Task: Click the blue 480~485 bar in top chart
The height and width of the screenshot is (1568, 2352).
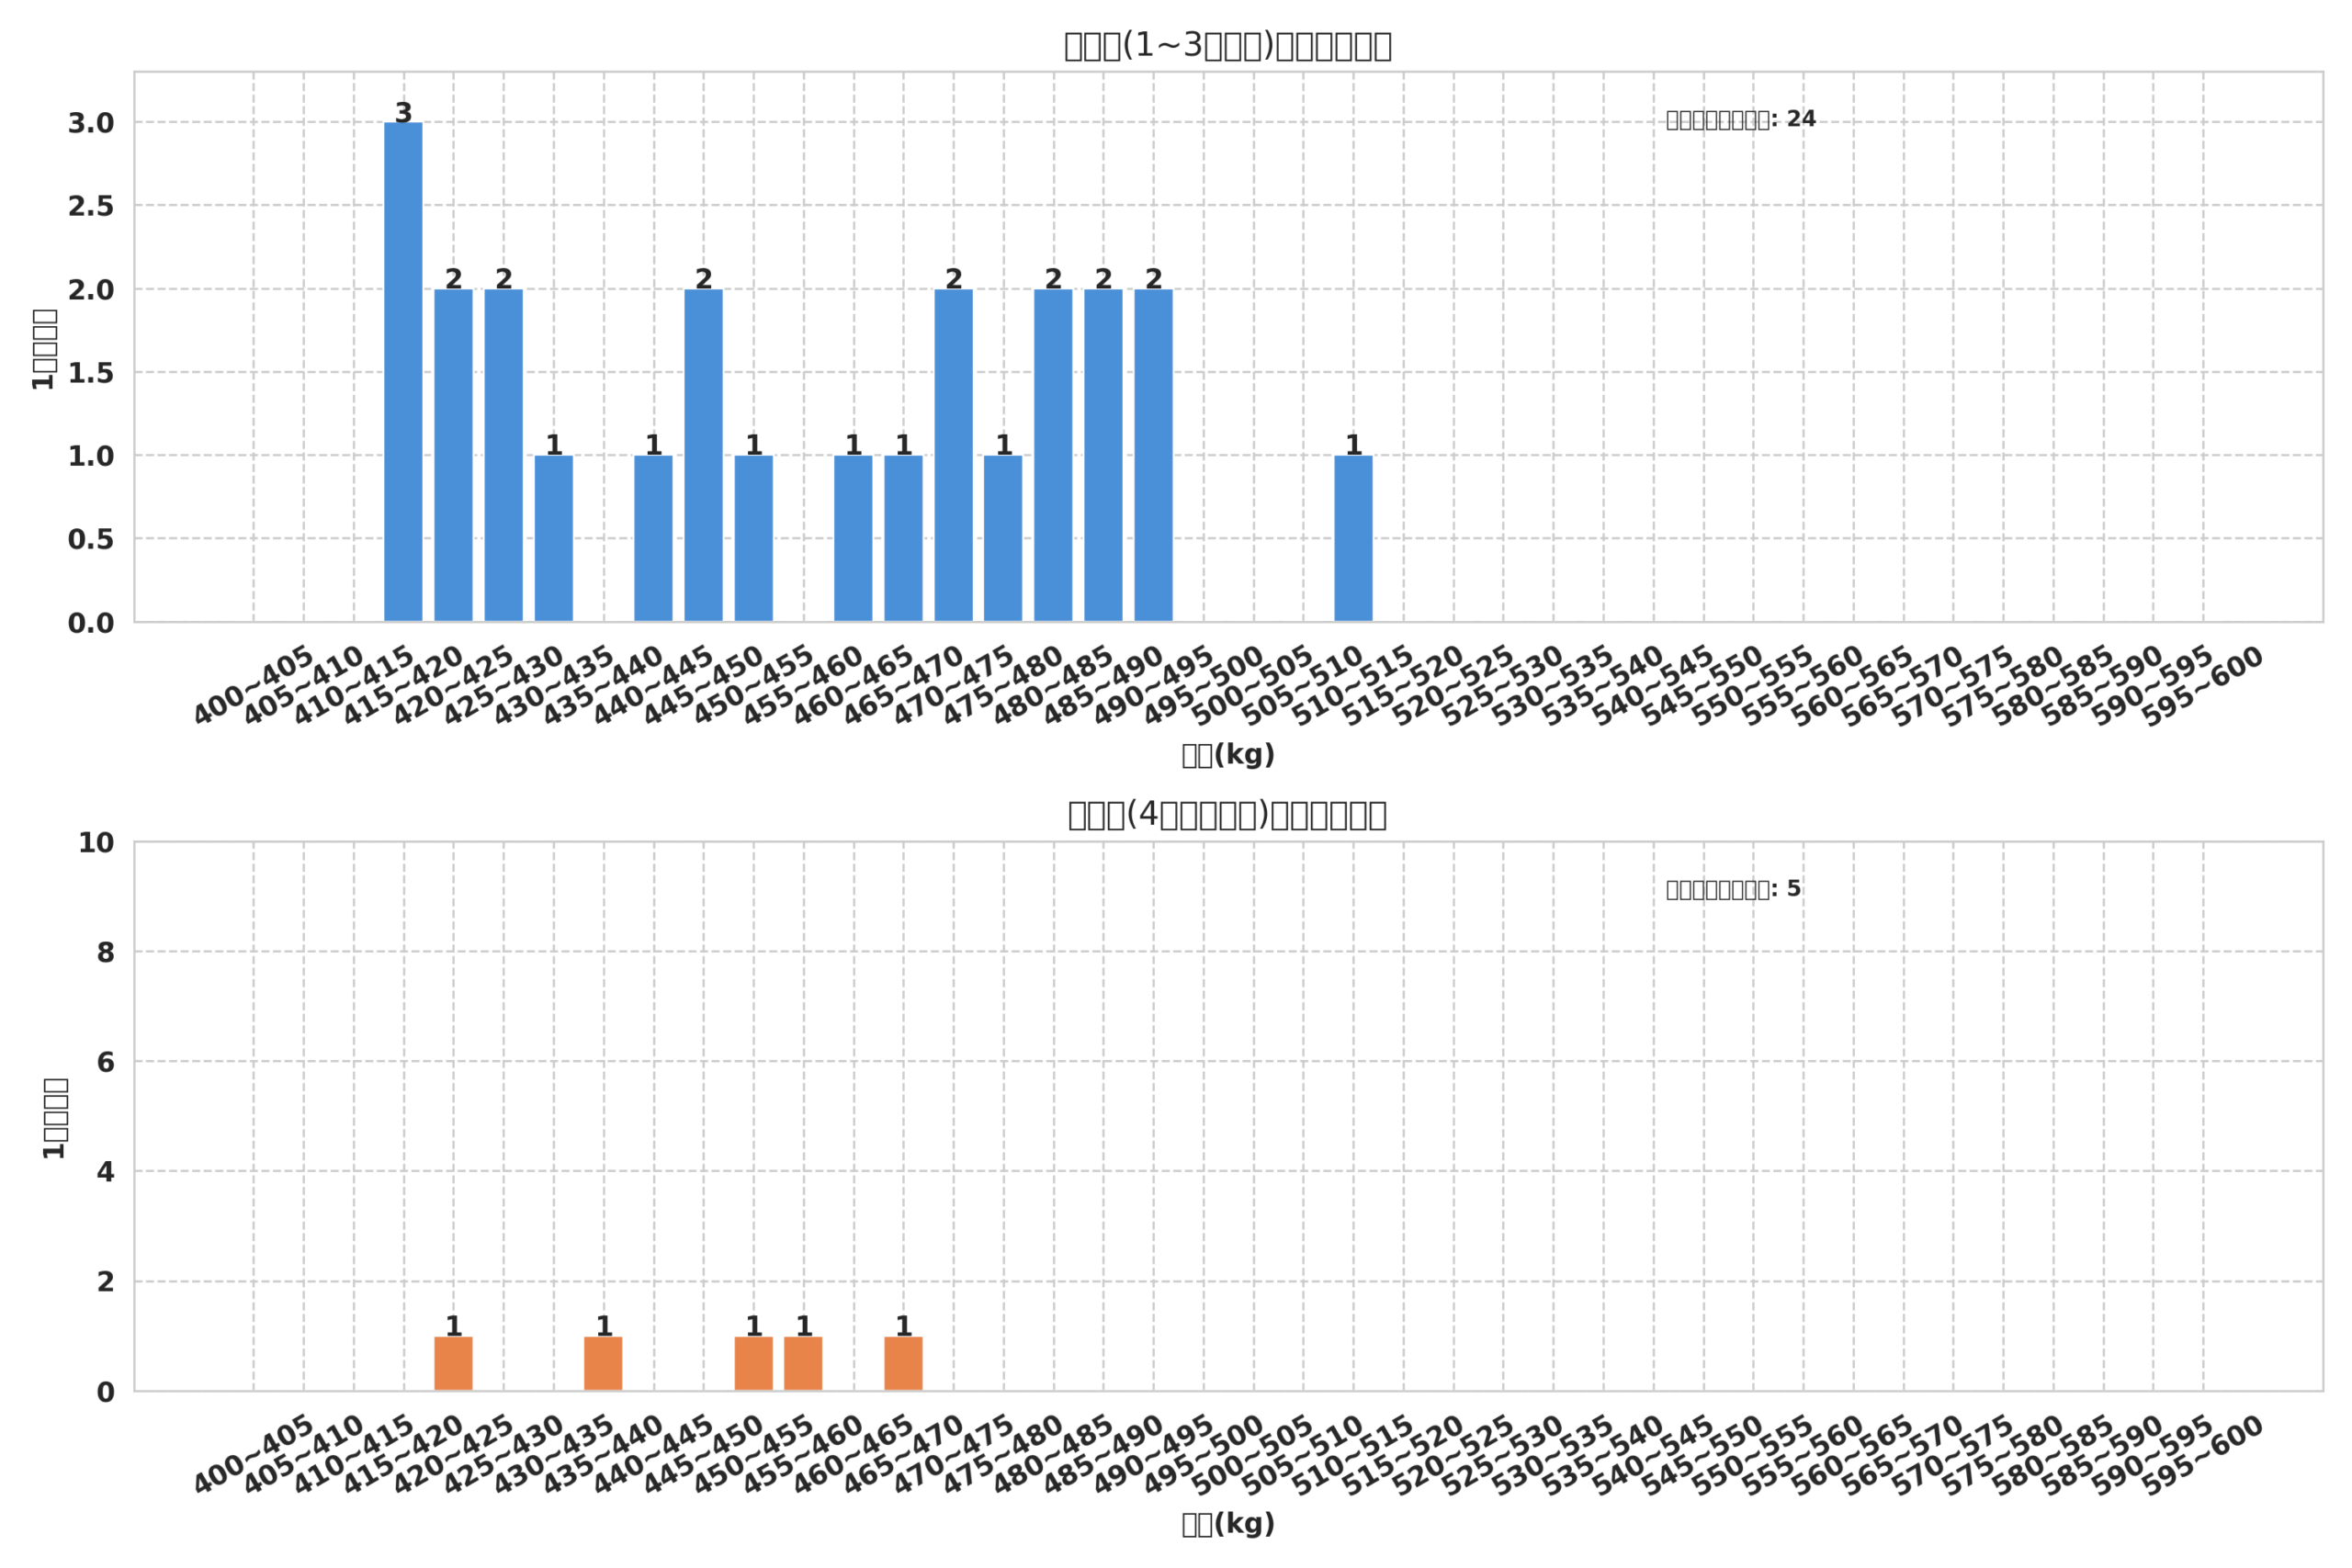Action: 1053,455
